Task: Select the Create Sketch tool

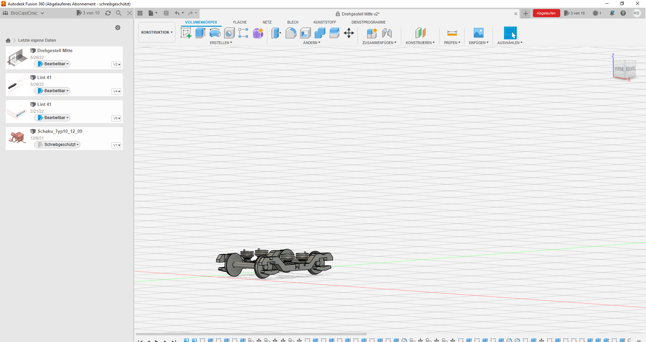Action: point(186,33)
